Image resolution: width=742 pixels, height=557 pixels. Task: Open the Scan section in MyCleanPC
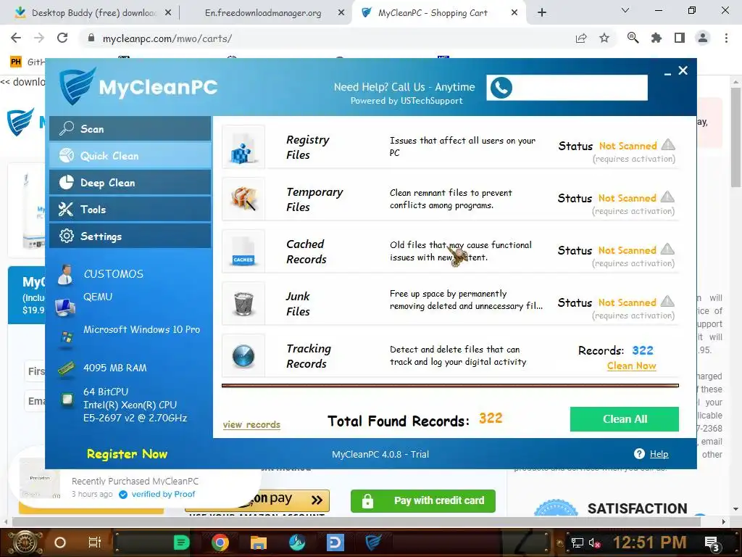130,129
